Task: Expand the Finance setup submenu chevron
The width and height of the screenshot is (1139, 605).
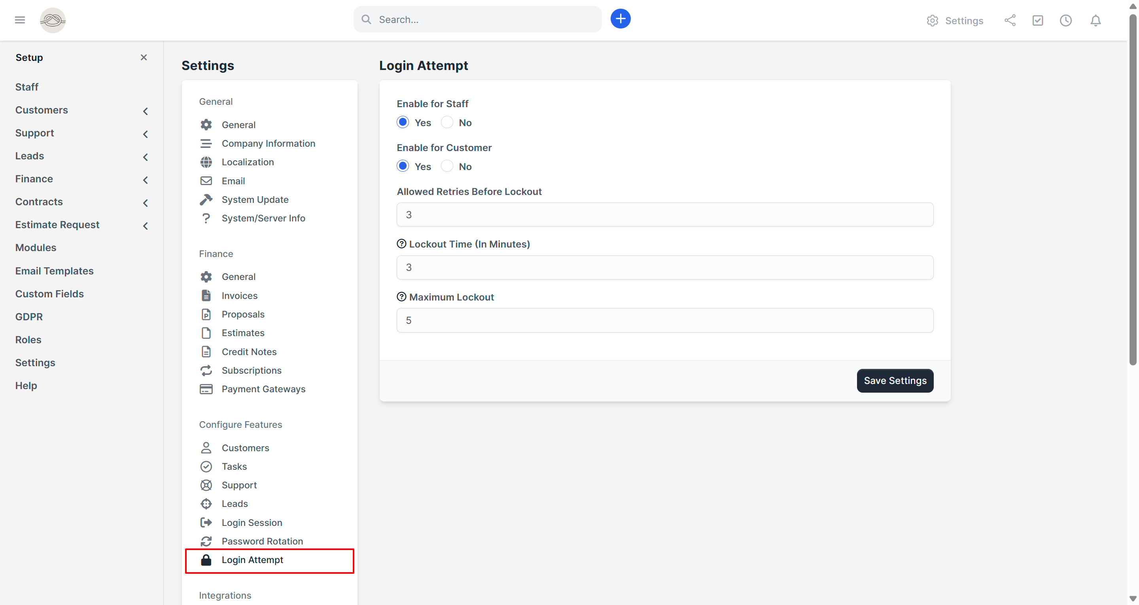Action: tap(145, 180)
